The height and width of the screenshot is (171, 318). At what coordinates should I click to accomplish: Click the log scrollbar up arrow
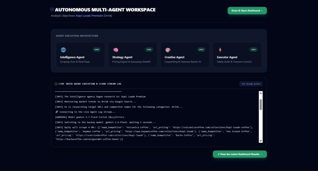pyautogui.click(x=261, y=93)
